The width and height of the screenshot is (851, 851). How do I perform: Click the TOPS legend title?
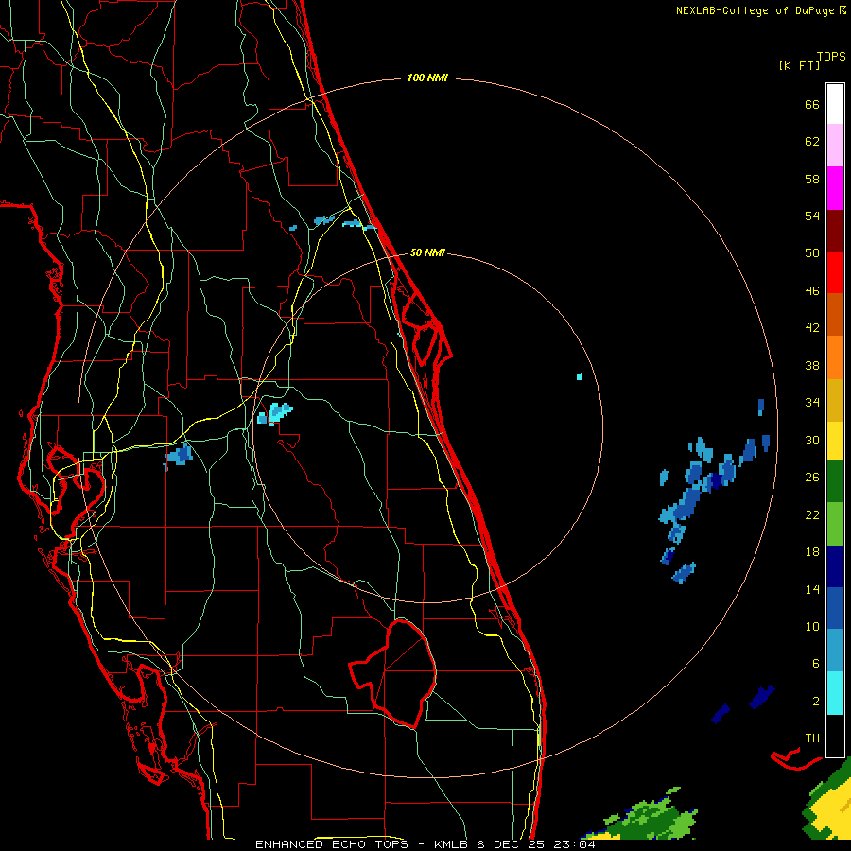[831, 56]
